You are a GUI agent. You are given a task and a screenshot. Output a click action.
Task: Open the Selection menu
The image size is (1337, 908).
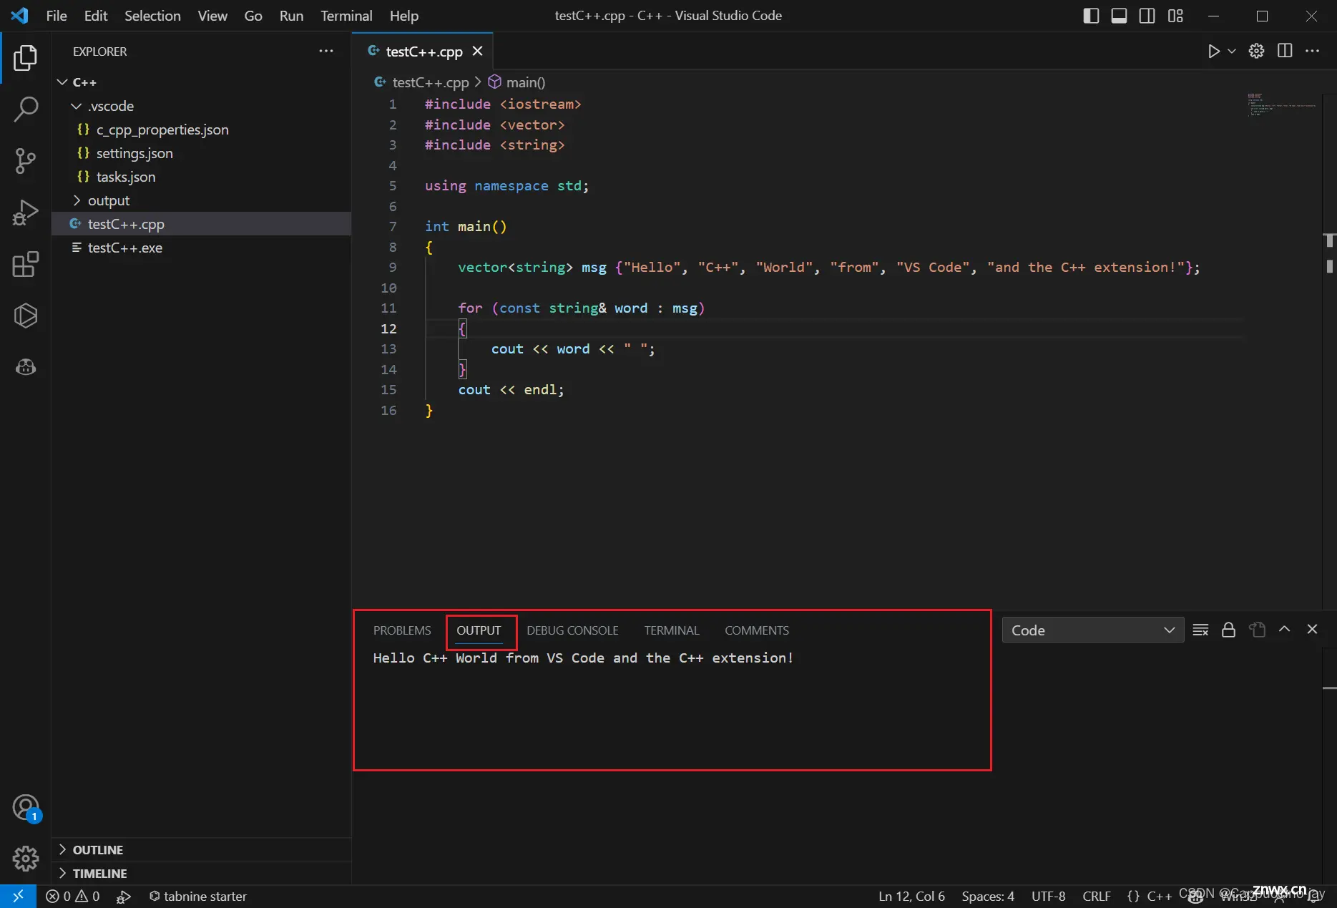[x=152, y=16]
